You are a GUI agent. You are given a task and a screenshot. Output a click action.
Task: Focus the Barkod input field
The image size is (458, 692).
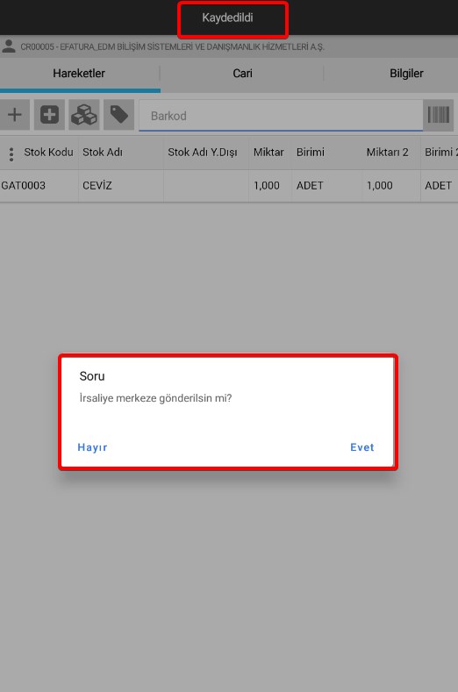click(281, 116)
